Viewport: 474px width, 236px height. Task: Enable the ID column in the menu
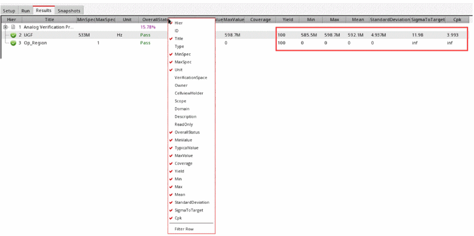click(x=191, y=31)
